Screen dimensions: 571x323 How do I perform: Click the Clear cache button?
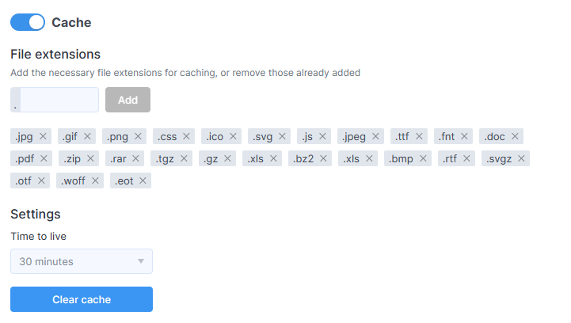(x=82, y=299)
